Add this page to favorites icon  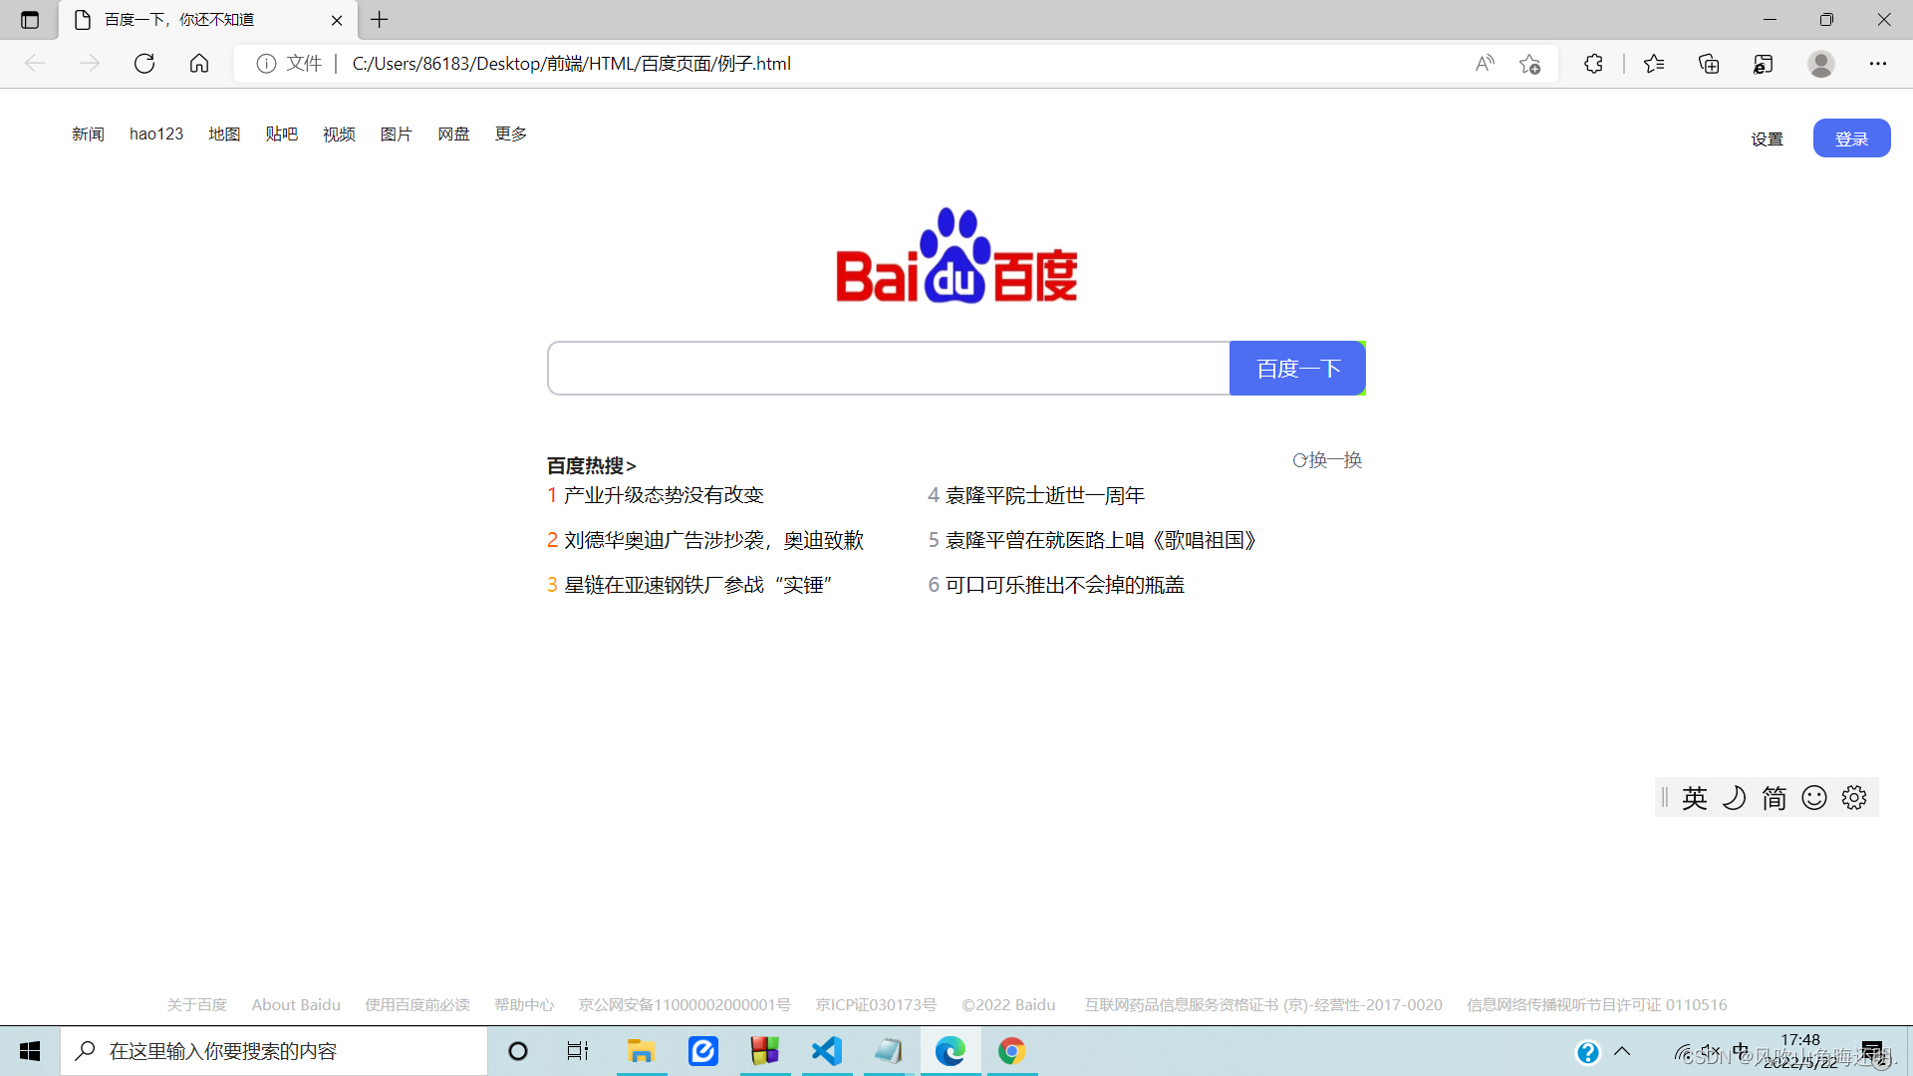(1530, 64)
